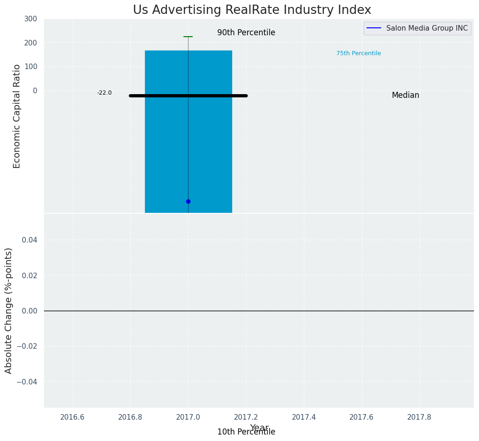Click the '2016.8' x-axis tick label
This screenshot has width=479, height=441.
coord(131,417)
